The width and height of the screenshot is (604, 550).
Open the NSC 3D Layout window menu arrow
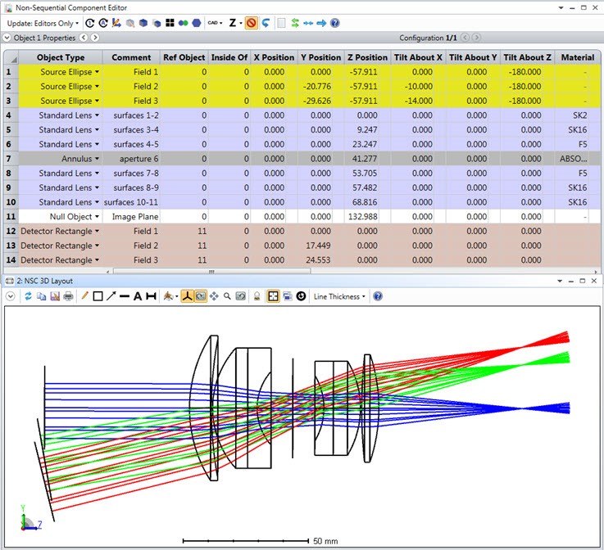click(560, 281)
